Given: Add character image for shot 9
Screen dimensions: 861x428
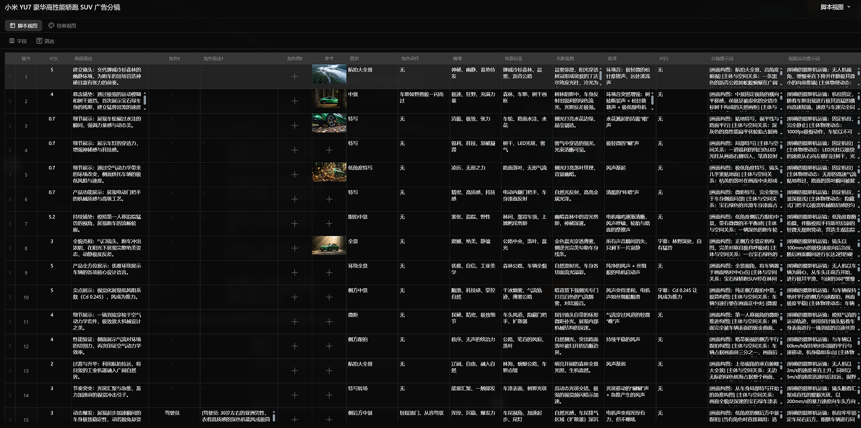Looking at the screenshot, I should [x=294, y=272].
